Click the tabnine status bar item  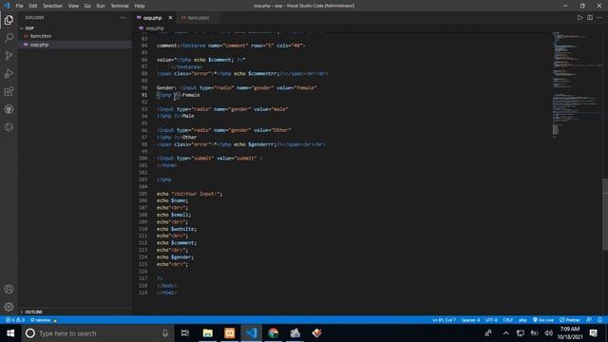click(x=43, y=320)
